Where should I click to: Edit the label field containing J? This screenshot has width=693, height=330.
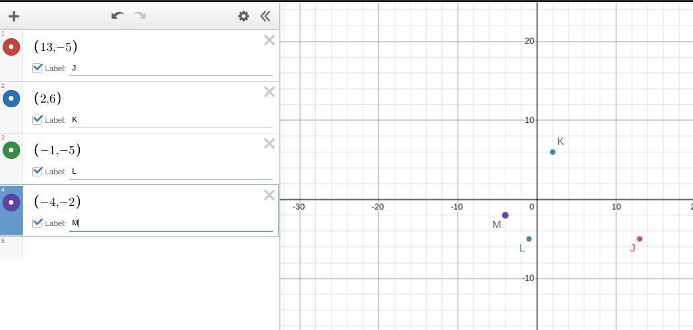tap(171, 68)
